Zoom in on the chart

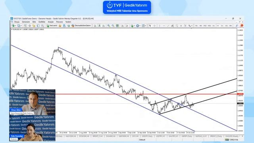(109, 25)
